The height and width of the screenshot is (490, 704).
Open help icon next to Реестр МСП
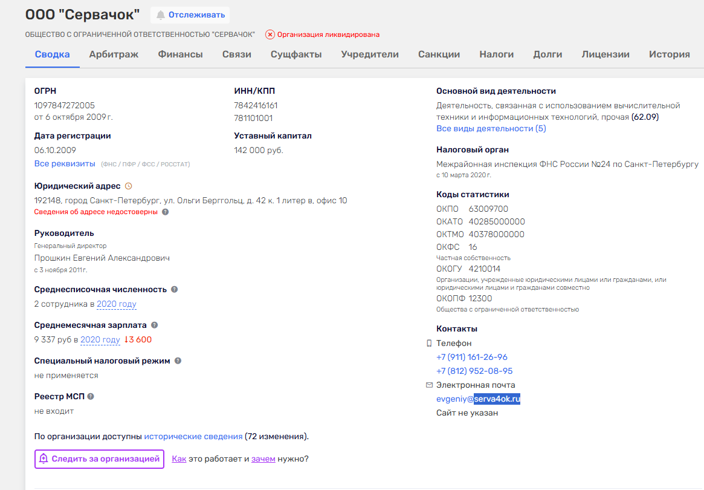[x=91, y=396]
